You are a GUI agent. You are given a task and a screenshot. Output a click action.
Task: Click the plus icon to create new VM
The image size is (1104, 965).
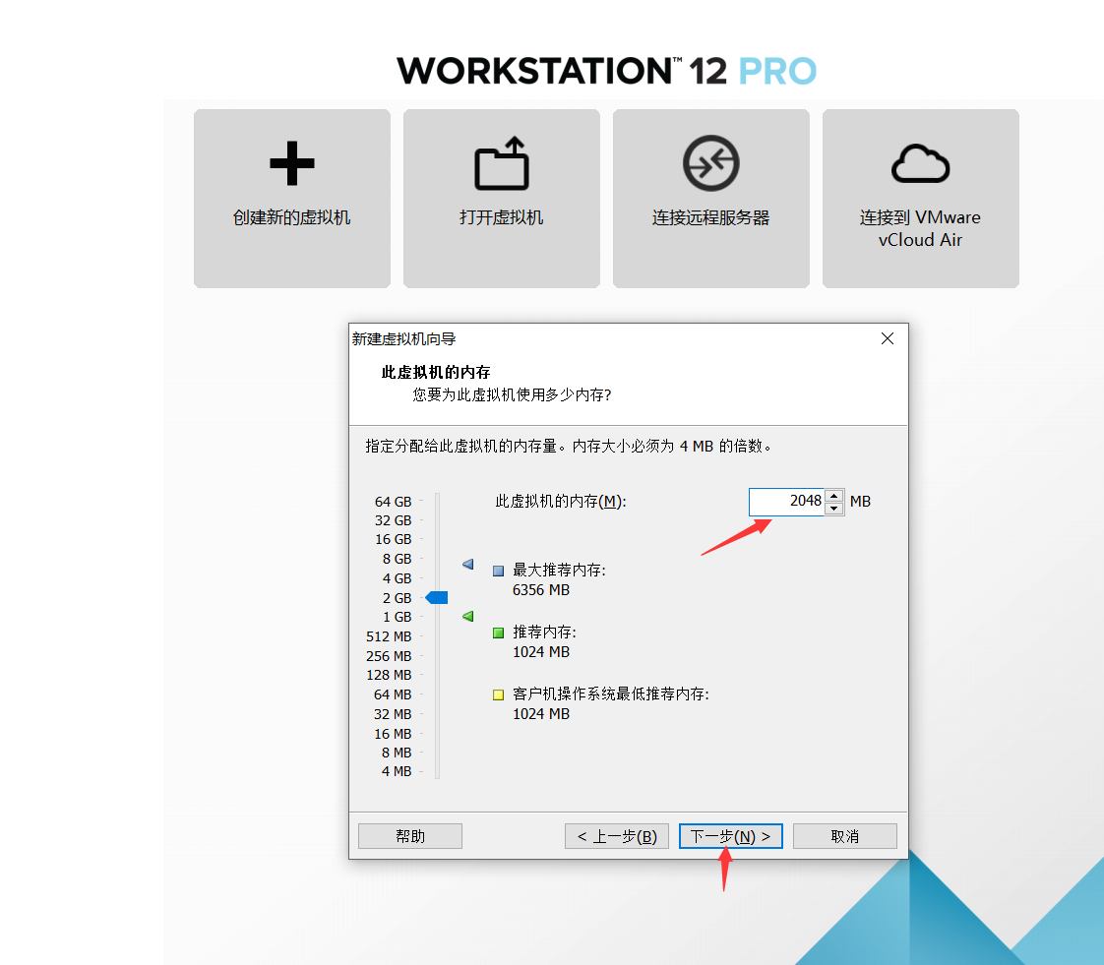291,163
